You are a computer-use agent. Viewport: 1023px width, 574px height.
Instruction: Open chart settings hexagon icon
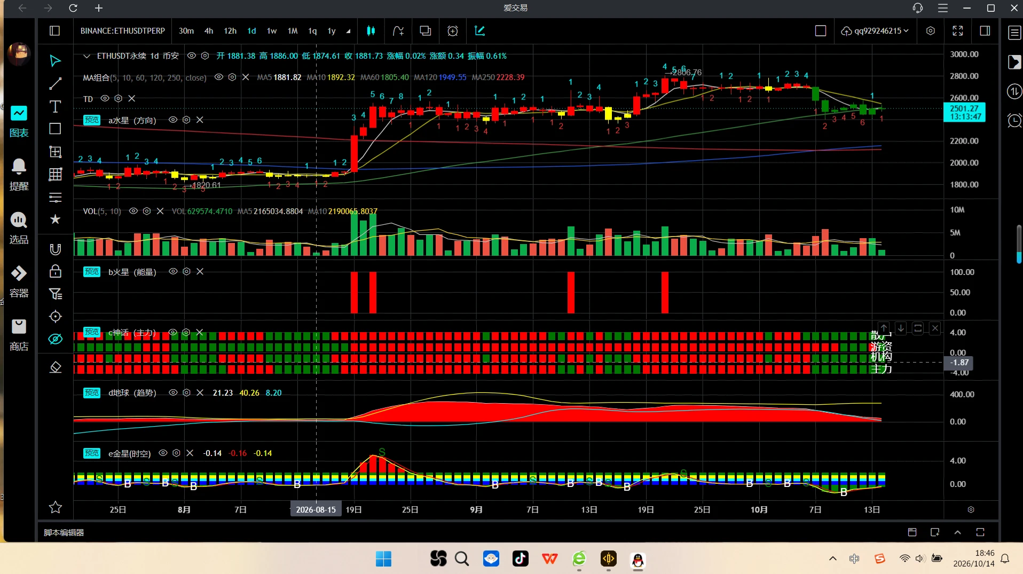(931, 31)
